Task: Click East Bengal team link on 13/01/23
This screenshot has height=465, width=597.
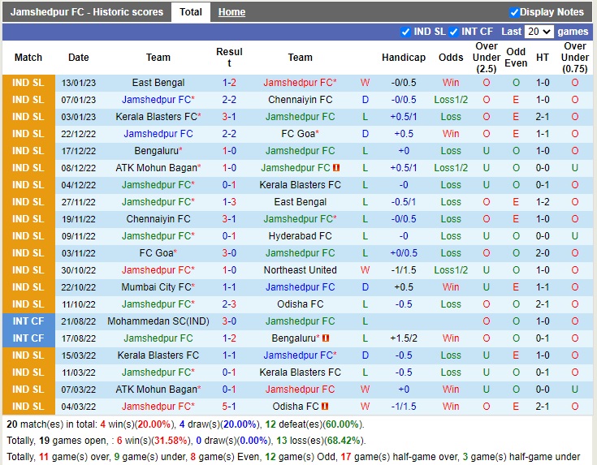Action: (158, 83)
